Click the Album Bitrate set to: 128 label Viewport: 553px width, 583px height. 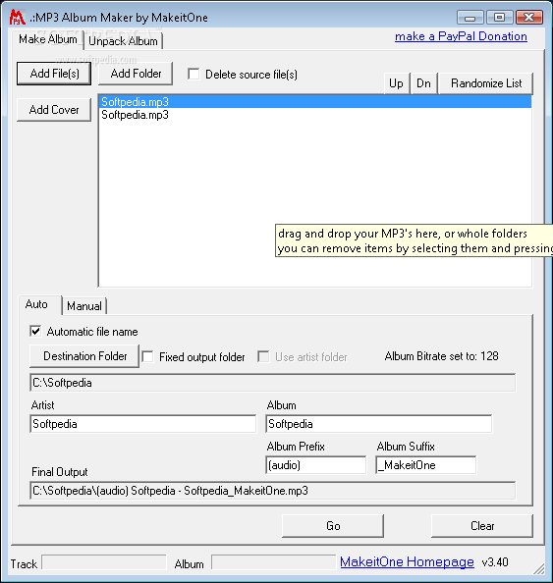coord(441,356)
